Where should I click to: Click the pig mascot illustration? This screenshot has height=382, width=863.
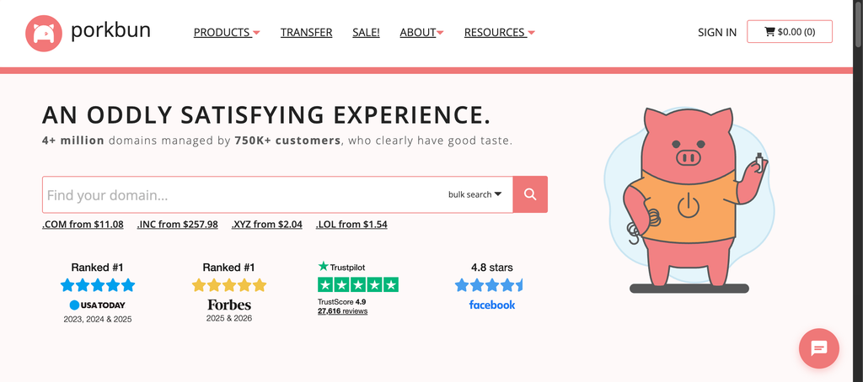click(689, 199)
